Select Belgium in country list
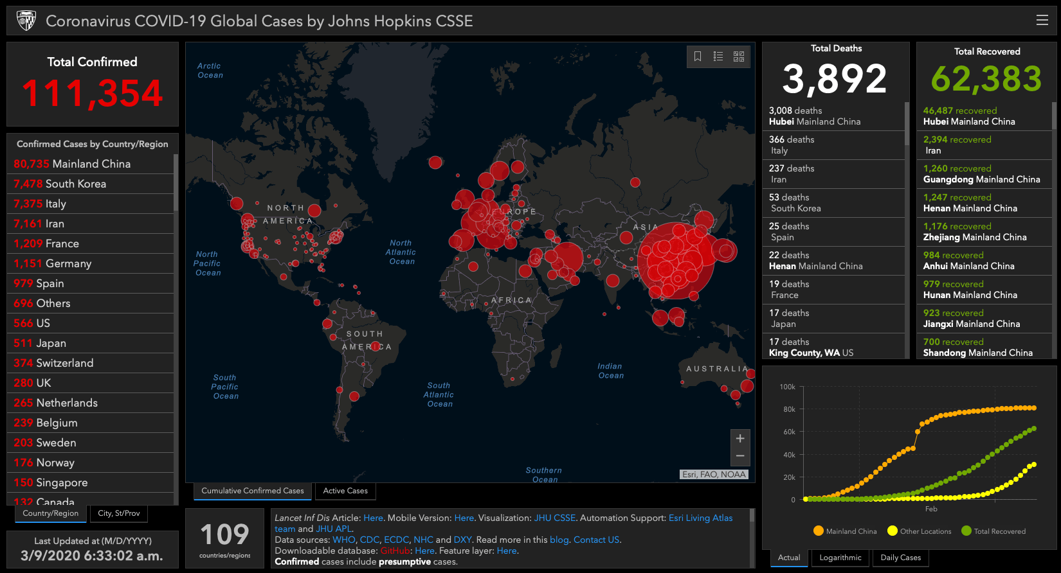The width and height of the screenshot is (1061, 573). click(x=90, y=423)
